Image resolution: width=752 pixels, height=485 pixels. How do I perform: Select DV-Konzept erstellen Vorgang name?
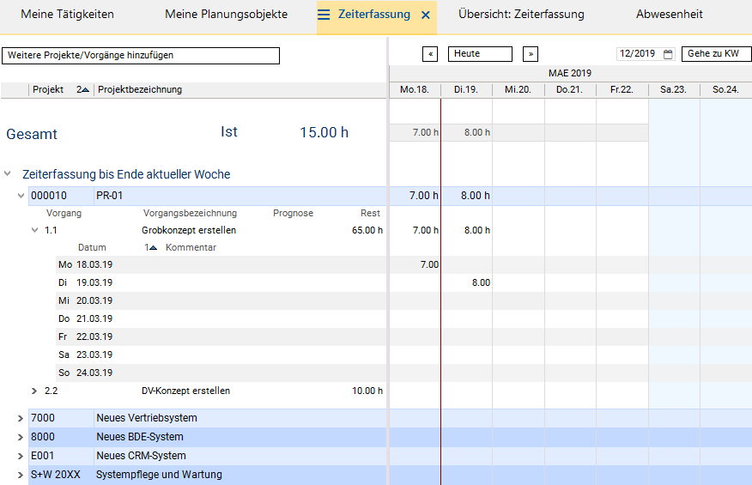pos(185,391)
